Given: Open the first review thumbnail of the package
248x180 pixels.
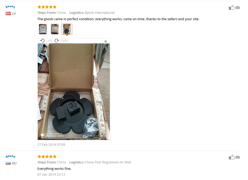Looking at the screenshot, I should [43, 29].
